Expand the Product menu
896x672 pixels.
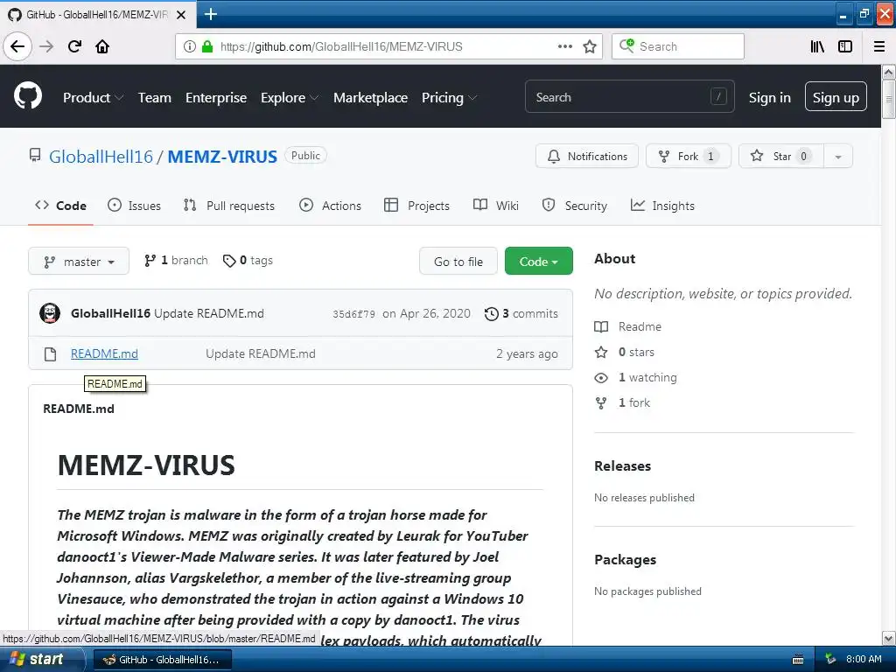[x=93, y=98]
